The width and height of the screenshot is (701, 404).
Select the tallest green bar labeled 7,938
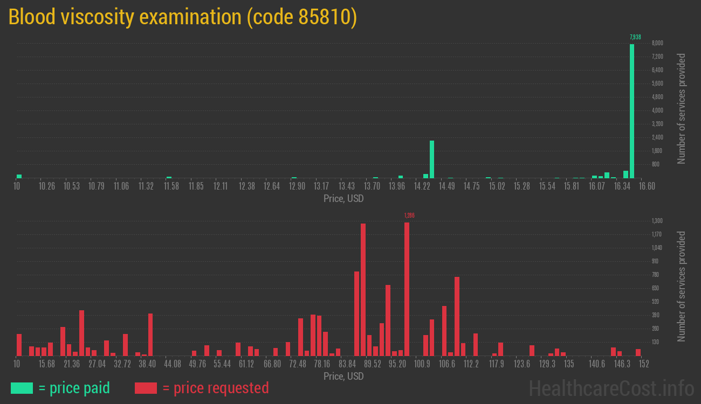click(632, 110)
